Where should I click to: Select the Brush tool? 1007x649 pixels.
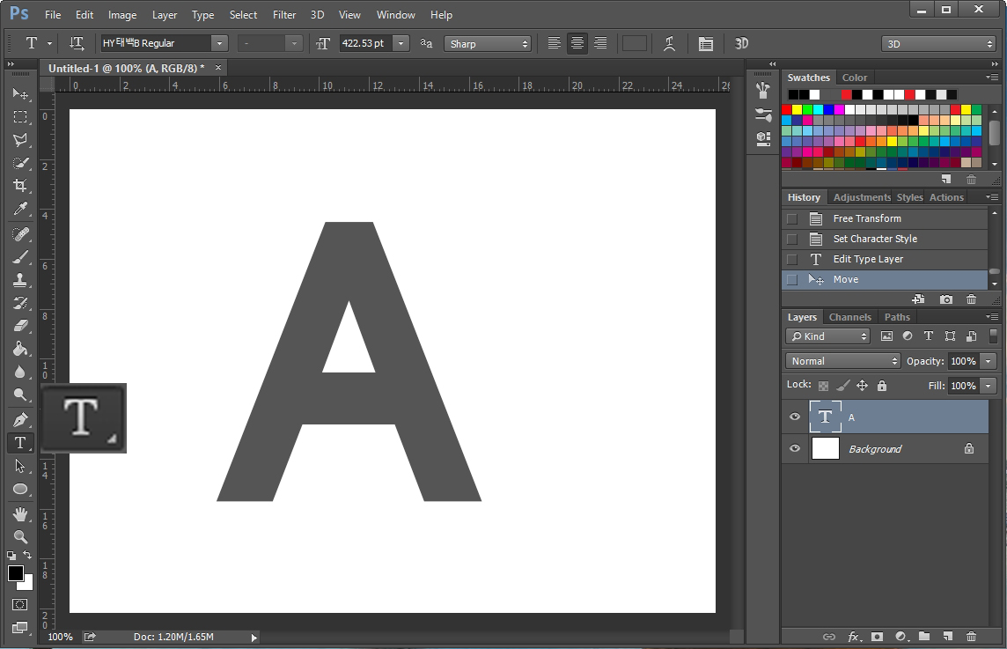point(20,257)
